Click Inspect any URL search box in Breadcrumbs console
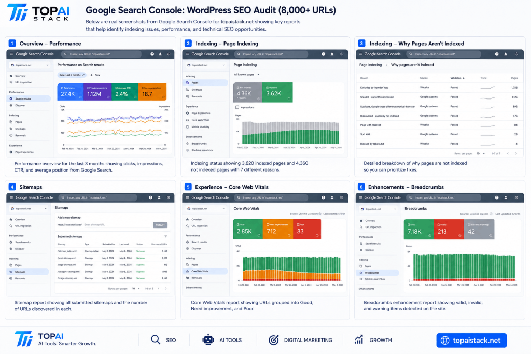The width and height of the screenshot is (531, 354). click(444, 197)
